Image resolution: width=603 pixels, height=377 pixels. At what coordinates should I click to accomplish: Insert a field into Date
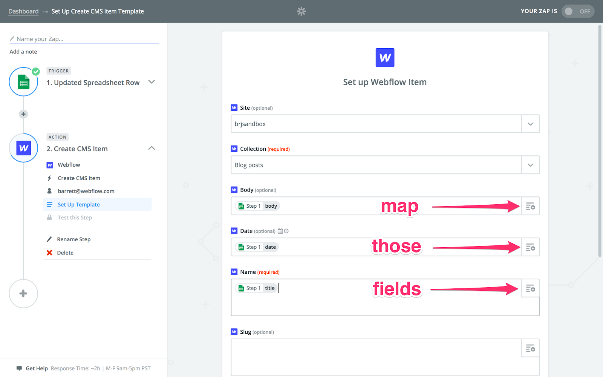tap(530, 247)
